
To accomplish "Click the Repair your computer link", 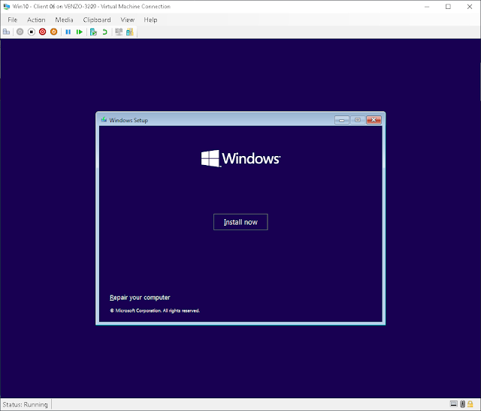I will pyautogui.click(x=140, y=298).
